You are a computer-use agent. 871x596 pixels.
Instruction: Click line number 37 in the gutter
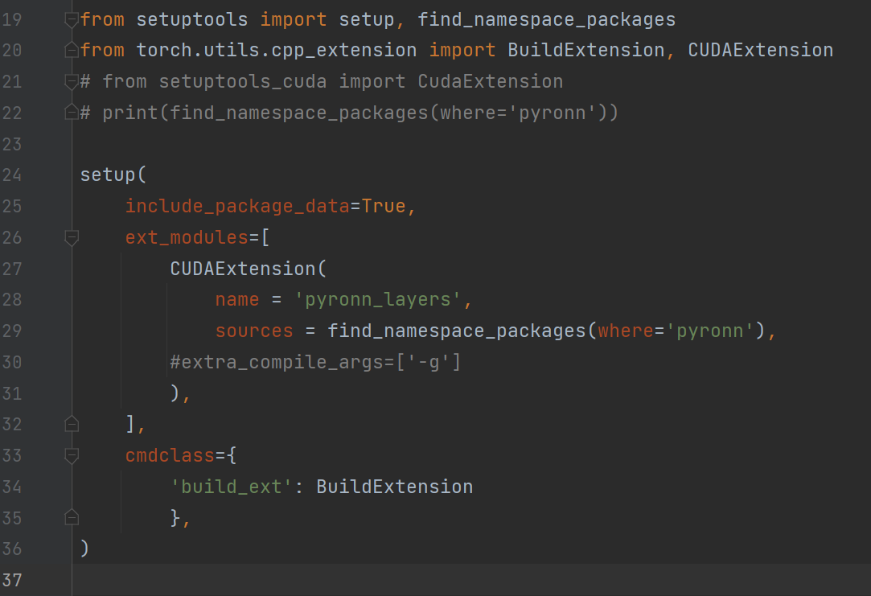pyautogui.click(x=12, y=580)
